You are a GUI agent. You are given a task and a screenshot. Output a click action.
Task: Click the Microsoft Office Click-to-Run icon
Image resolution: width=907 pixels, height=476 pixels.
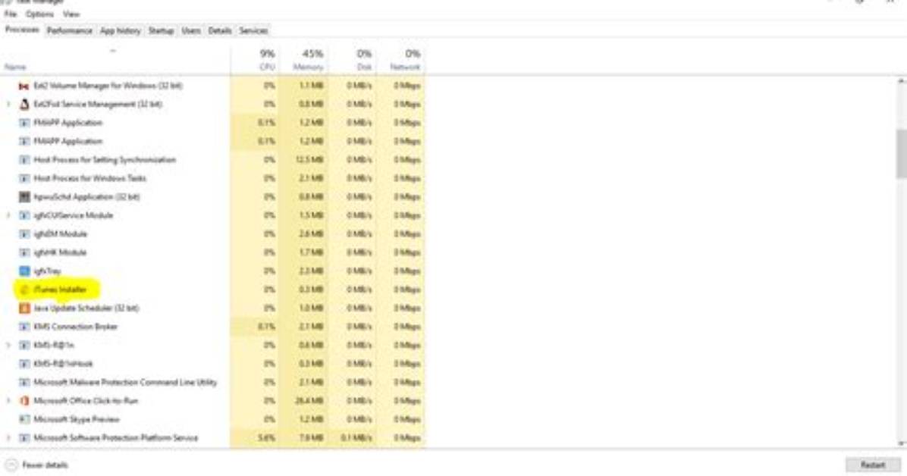click(24, 400)
